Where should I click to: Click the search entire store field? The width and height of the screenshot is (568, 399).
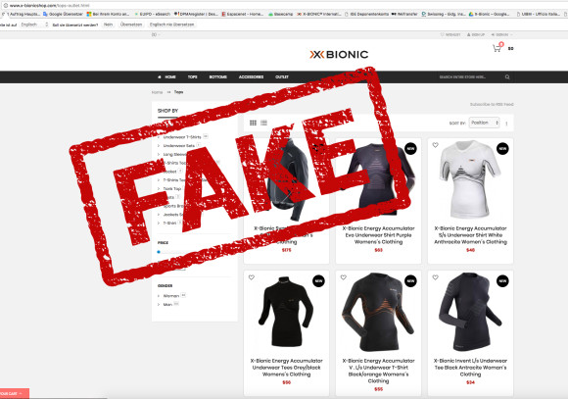(x=469, y=76)
